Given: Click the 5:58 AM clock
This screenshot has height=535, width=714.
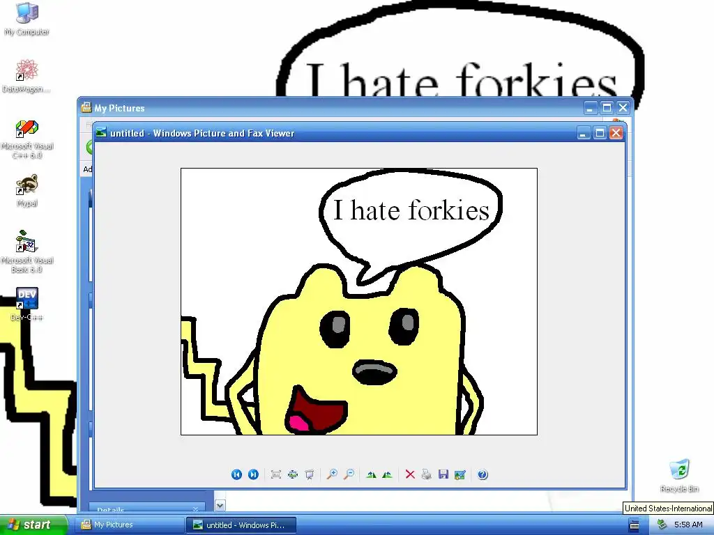Looking at the screenshot, I should click(x=688, y=525).
